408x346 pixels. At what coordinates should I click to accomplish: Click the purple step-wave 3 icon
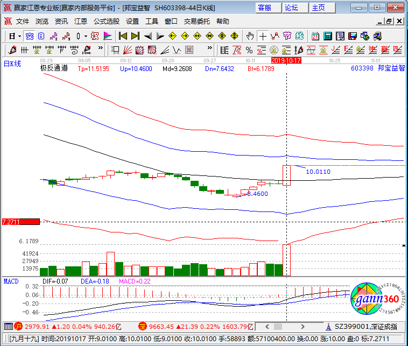[54, 36]
